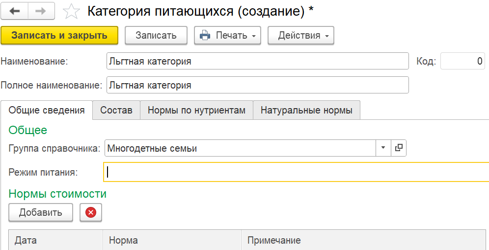Viewport: 489px width, 250px height.
Task: Switch to the Состав tab
Action: [116, 110]
